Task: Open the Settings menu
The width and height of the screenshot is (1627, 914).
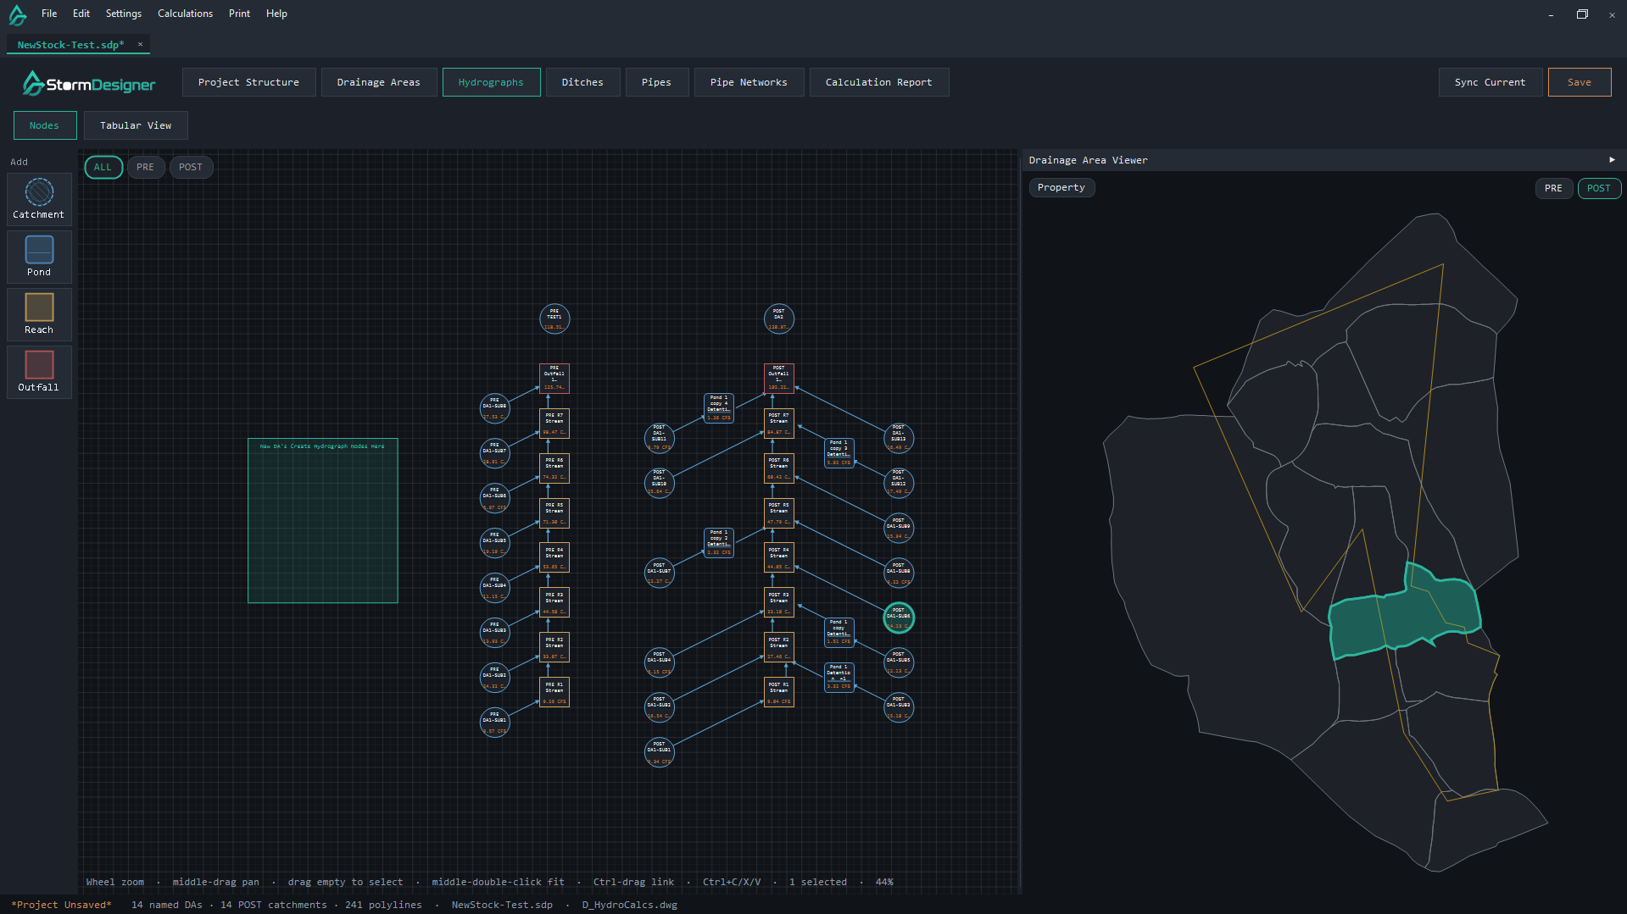Action: point(124,14)
